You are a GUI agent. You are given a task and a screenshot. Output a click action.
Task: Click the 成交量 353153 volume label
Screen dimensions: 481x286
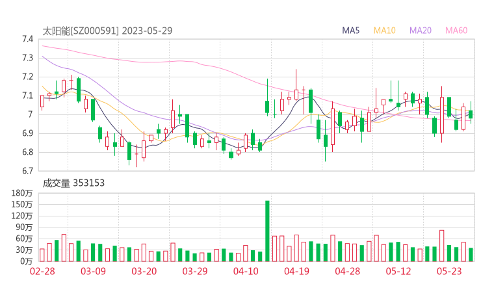[73, 183]
